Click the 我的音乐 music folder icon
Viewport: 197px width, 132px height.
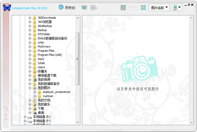click(x=35, y=104)
